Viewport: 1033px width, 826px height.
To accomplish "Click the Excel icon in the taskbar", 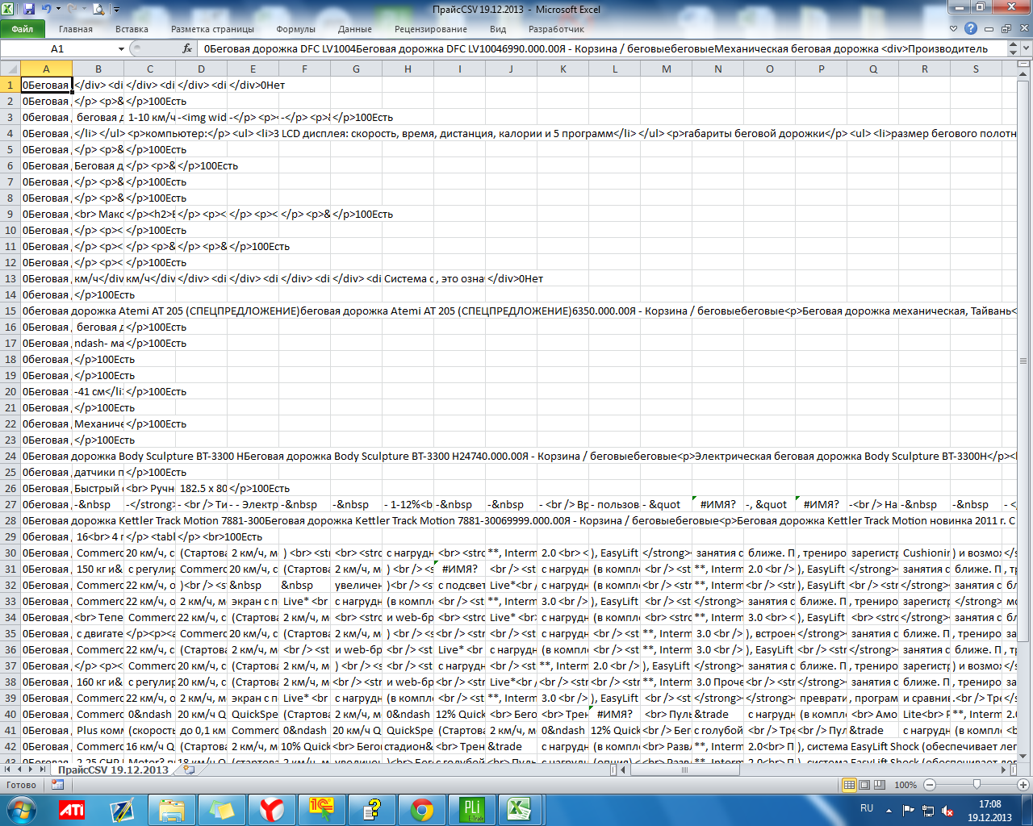I will pos(519,808).
